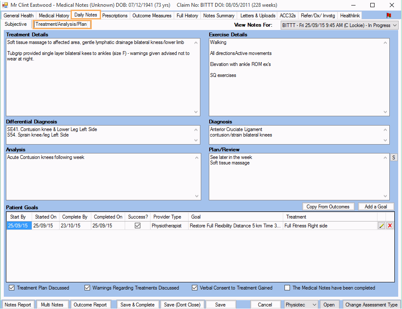Open the View Notes For dropdown

tap(339, 25)
